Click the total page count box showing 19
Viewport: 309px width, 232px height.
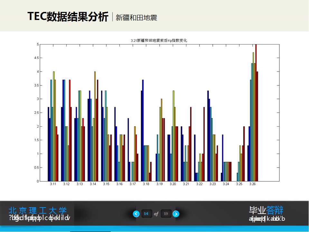pyautogui.click(x=166, y=214)
